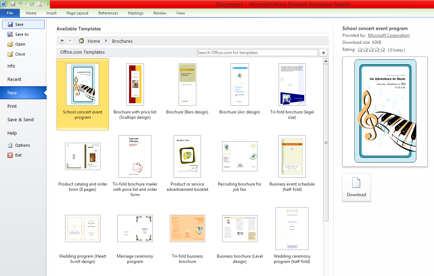The height and width of the screenshot is (276, 434).
Task: Click the Download button for the template
Action: tap(356, 188)
